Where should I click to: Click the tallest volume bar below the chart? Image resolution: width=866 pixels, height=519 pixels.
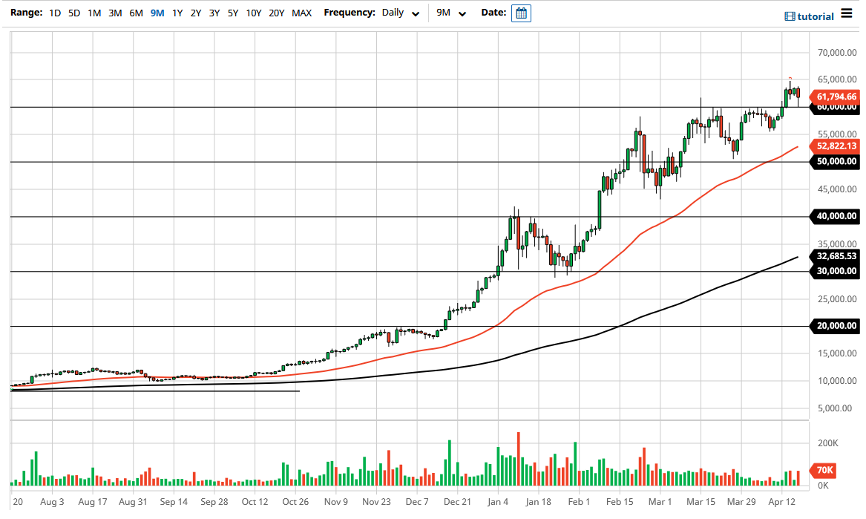(x=517, y=460)
